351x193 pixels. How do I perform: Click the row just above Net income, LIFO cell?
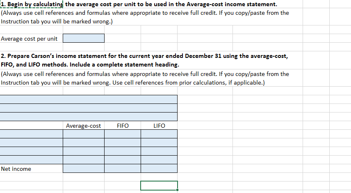159,160
